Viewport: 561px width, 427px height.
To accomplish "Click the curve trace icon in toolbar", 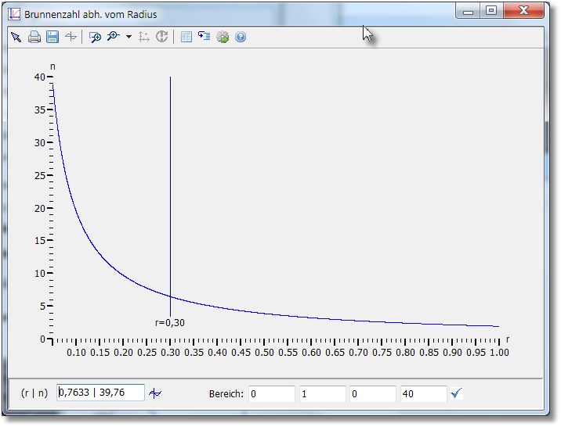I will click(x=71, y=37).
